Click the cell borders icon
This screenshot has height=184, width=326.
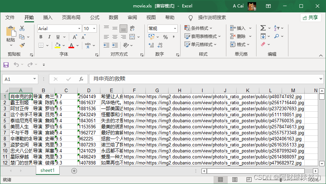coord(41,45)
